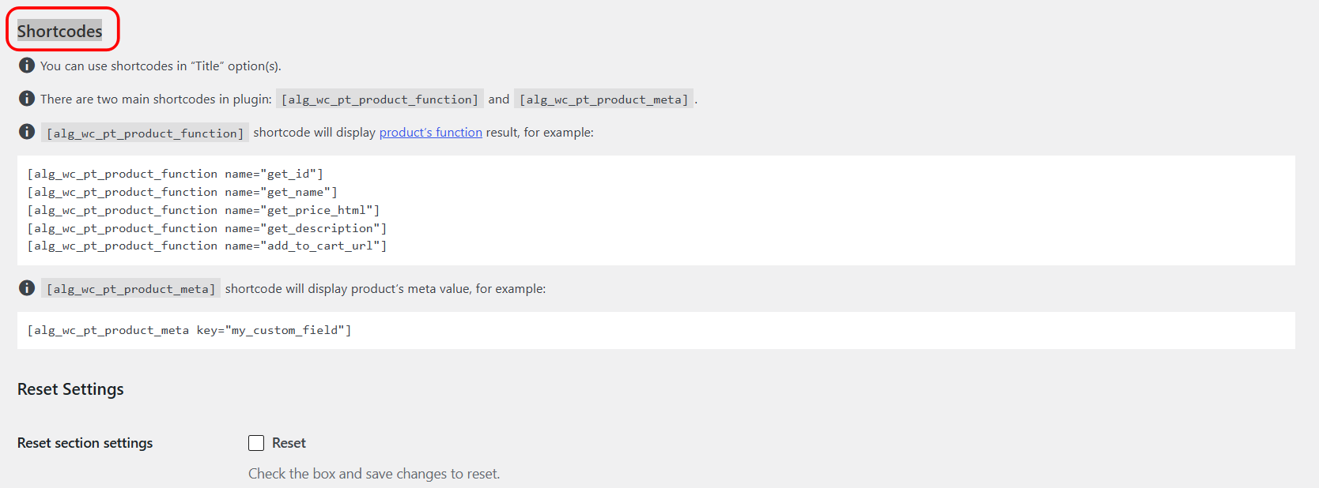
Task: Click 'shortcode will display product's meta value' text
Action: coord(385,289)
